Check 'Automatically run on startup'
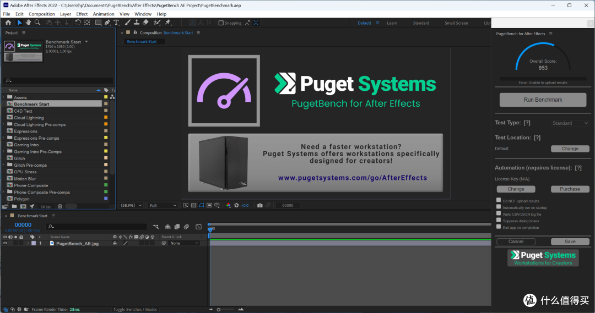The height and width of the screenshot is (313, 595). coord(499,207)
